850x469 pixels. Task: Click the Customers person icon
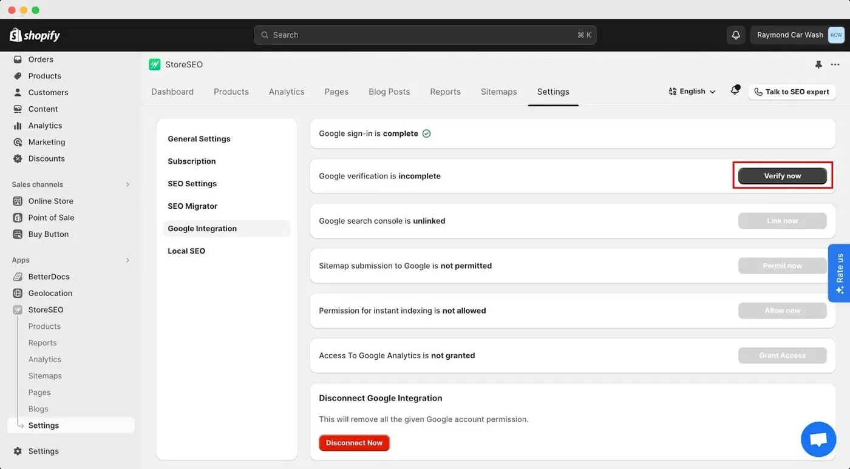(x=18, y=92)
